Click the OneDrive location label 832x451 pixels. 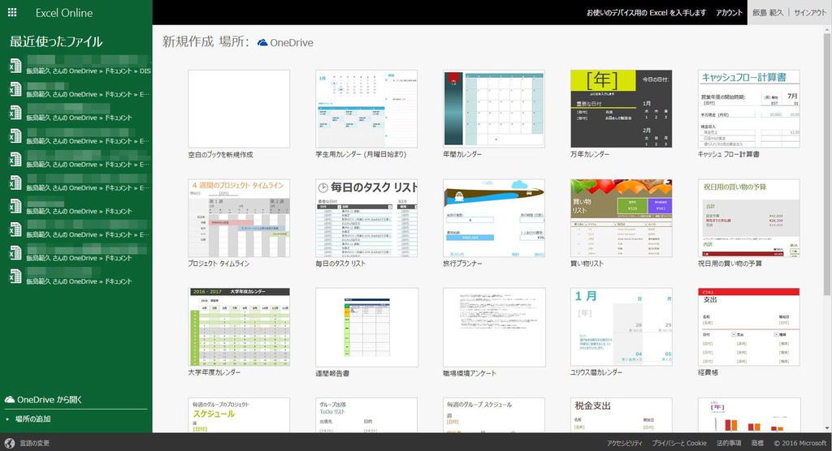click(292, 42)
